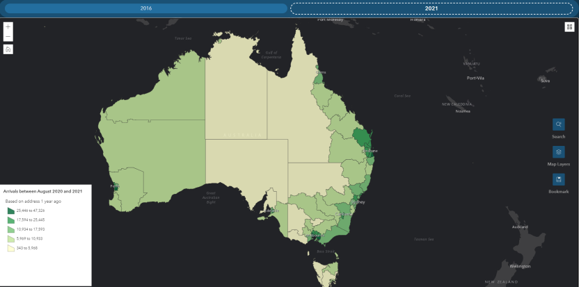The image size is (579, 287).
Task: Click the Auckland map label
Action: (x=520, y=227)
